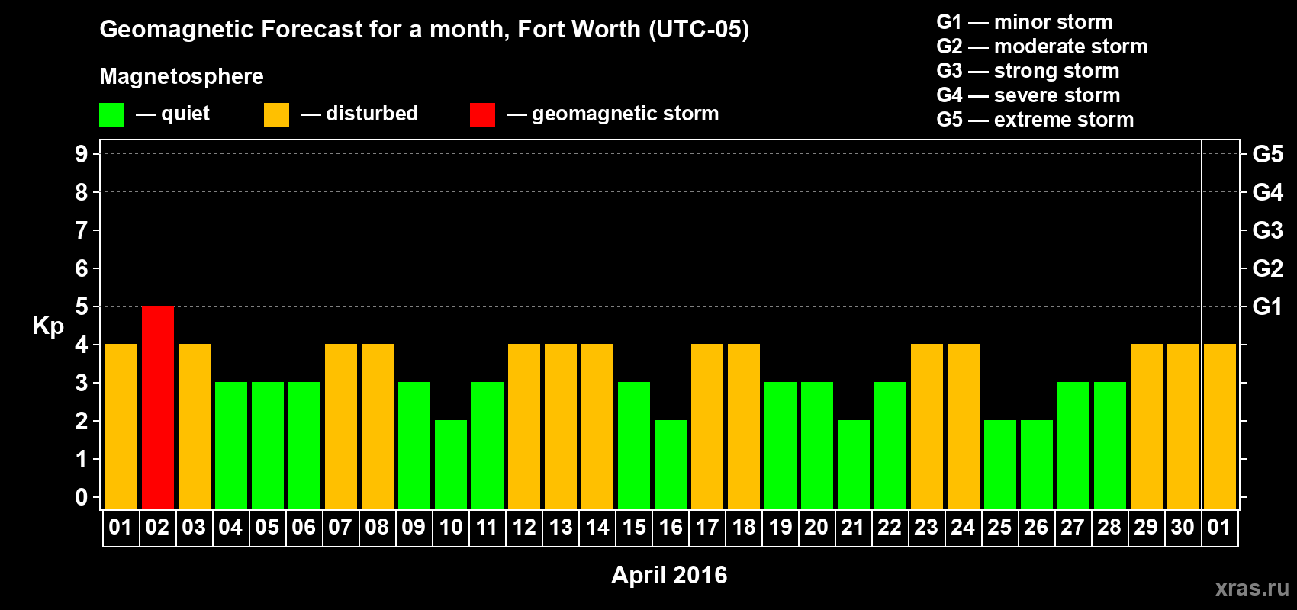This screenshot has height=610, width=1297.
Task: Click the right axis label 'G1'
Action: pyautogui.click(x=1268, y=307)
